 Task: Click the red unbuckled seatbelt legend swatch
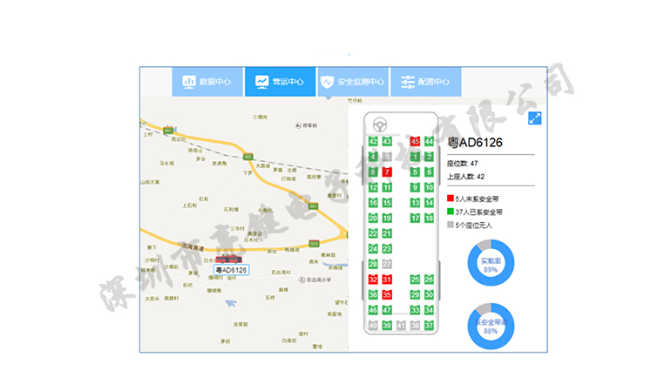coord(451,199)
